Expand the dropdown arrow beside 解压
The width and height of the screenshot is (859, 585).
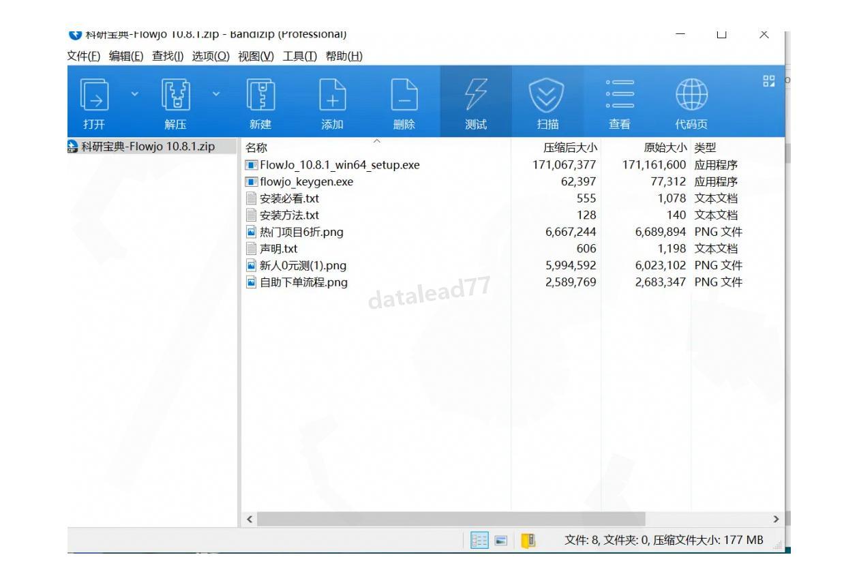point(216,93)
